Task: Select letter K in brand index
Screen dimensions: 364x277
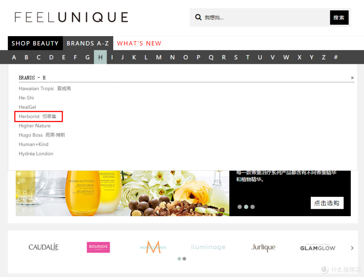Action: [x=134, y=57]
